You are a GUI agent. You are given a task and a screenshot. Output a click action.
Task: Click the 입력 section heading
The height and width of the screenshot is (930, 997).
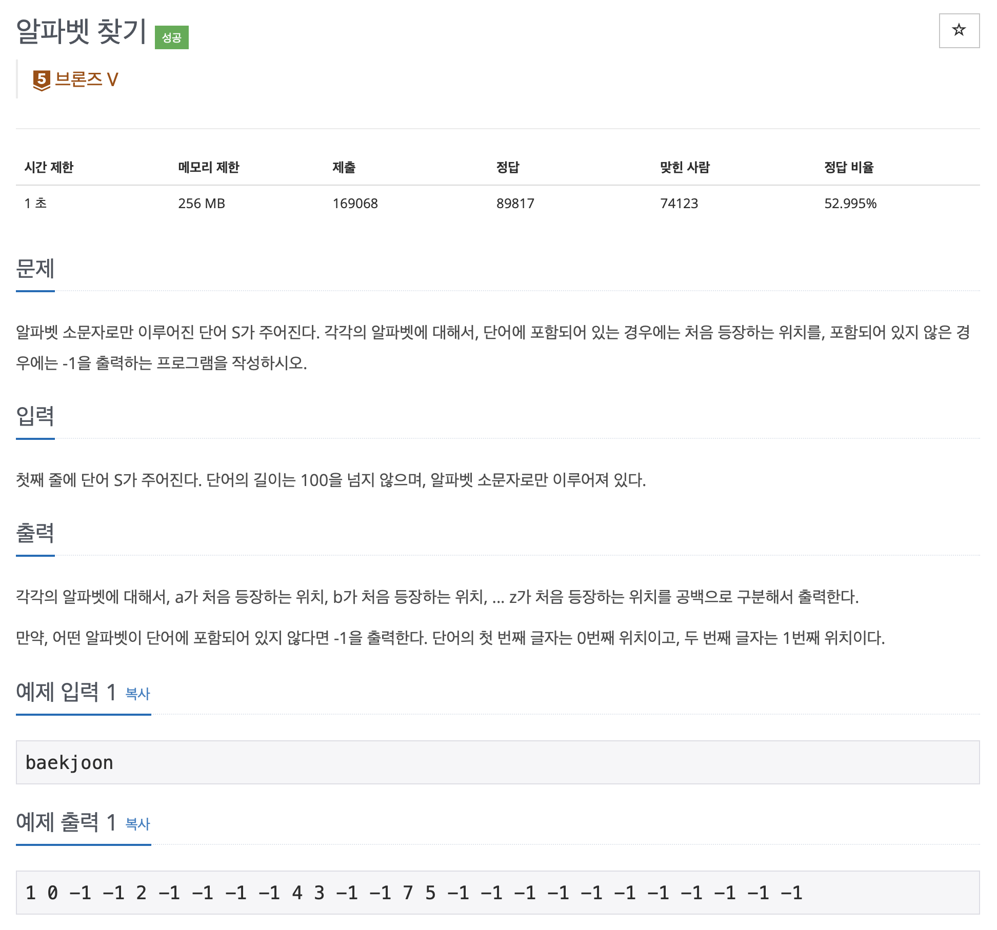click(35, 416)
